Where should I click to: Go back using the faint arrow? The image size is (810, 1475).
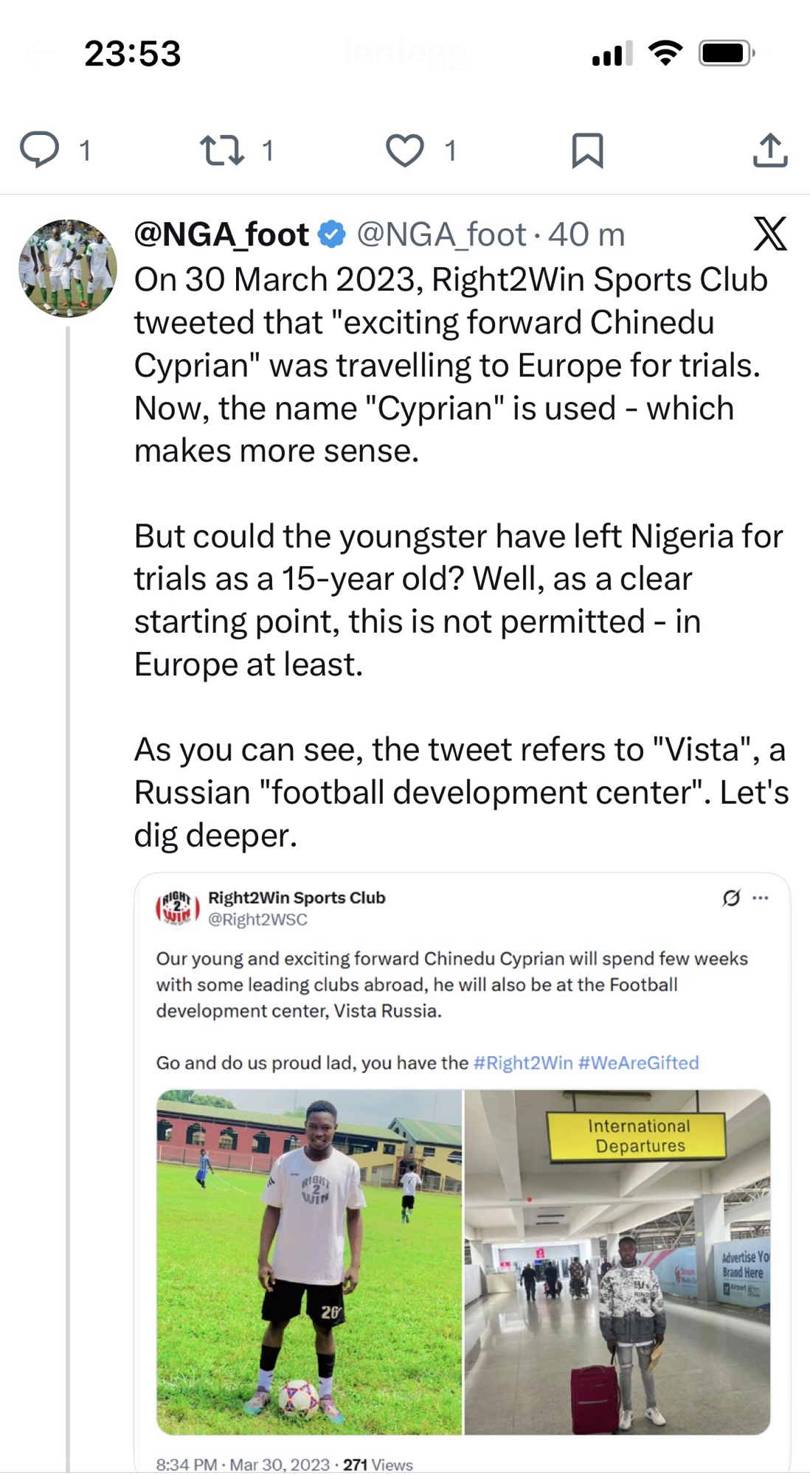pyautogui.click(x=41, y=52)
